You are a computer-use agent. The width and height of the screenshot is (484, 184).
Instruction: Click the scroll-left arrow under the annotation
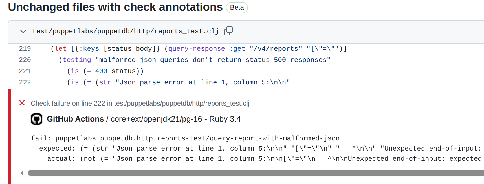point(22,173)
